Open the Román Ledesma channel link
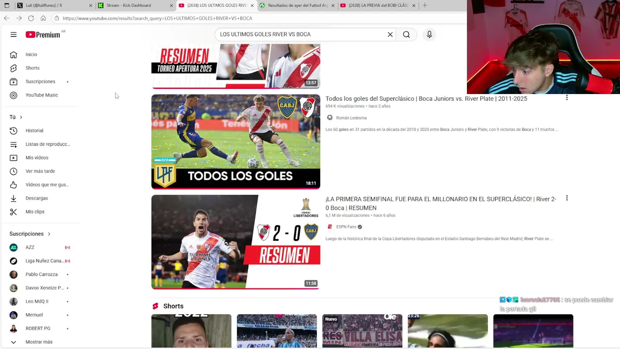The height and width of the screenshot is (349, 620). [351, 118]
